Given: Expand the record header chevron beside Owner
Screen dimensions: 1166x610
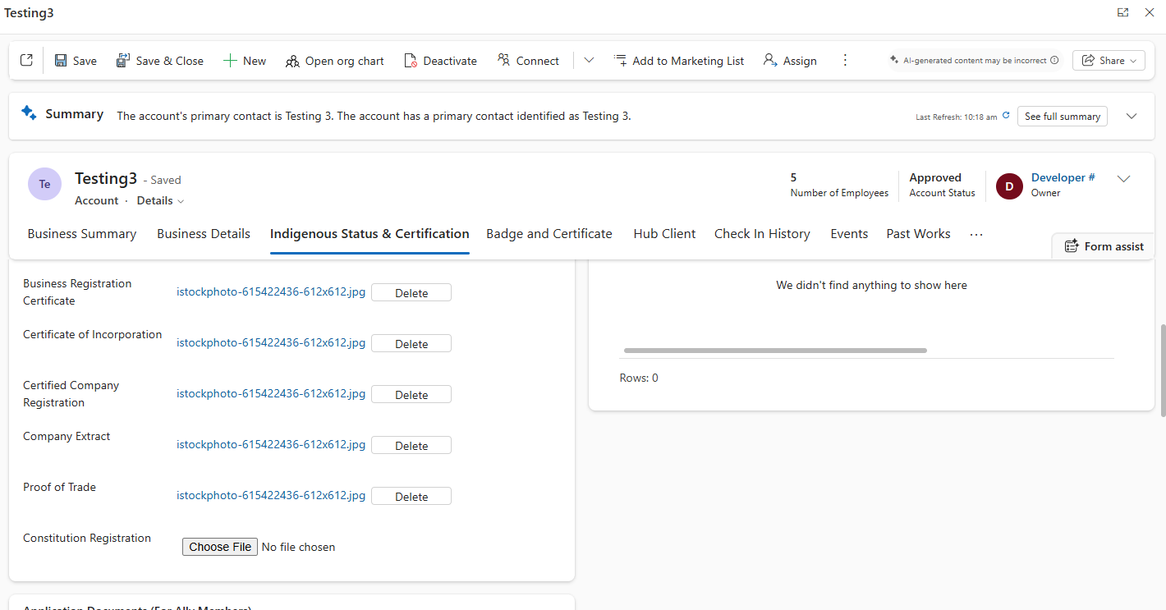Looking at the screenshot, I should pos(1124,179).
